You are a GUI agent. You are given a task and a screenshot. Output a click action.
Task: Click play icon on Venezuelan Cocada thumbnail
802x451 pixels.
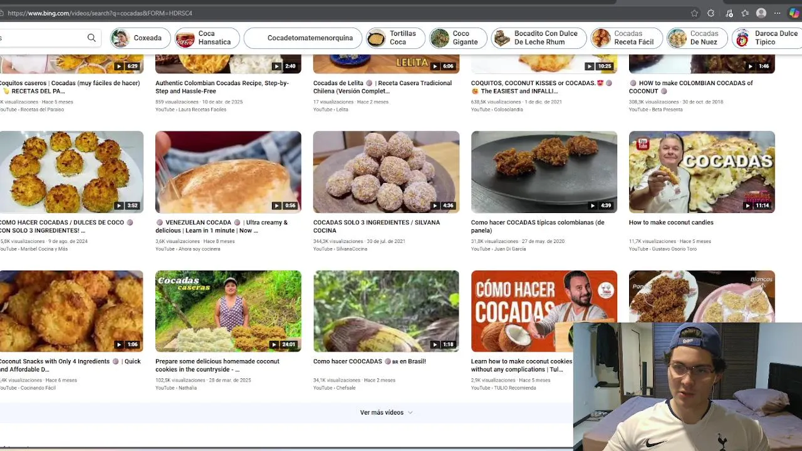[276, 205]
